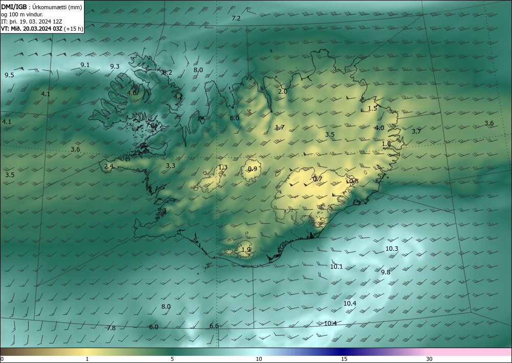Viewport: 512px width, 363px height.
Task: Click the 10.3 value label
Action: click(392, 248)
